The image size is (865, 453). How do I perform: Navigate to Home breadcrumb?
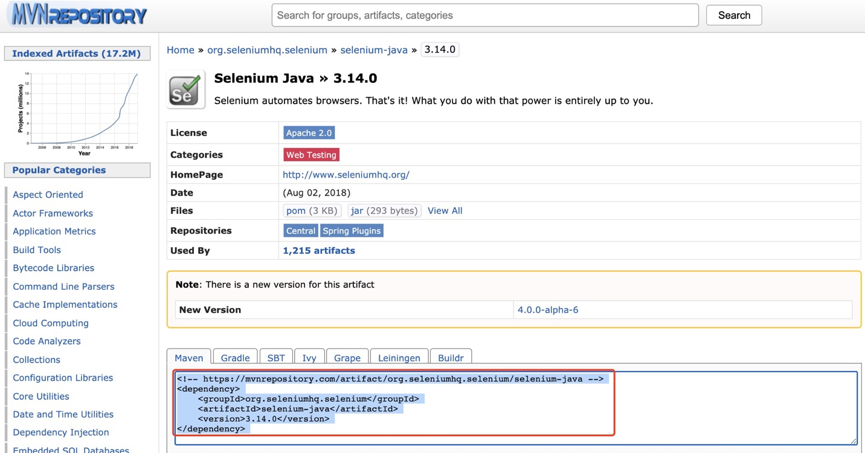(x=181, y=50)
